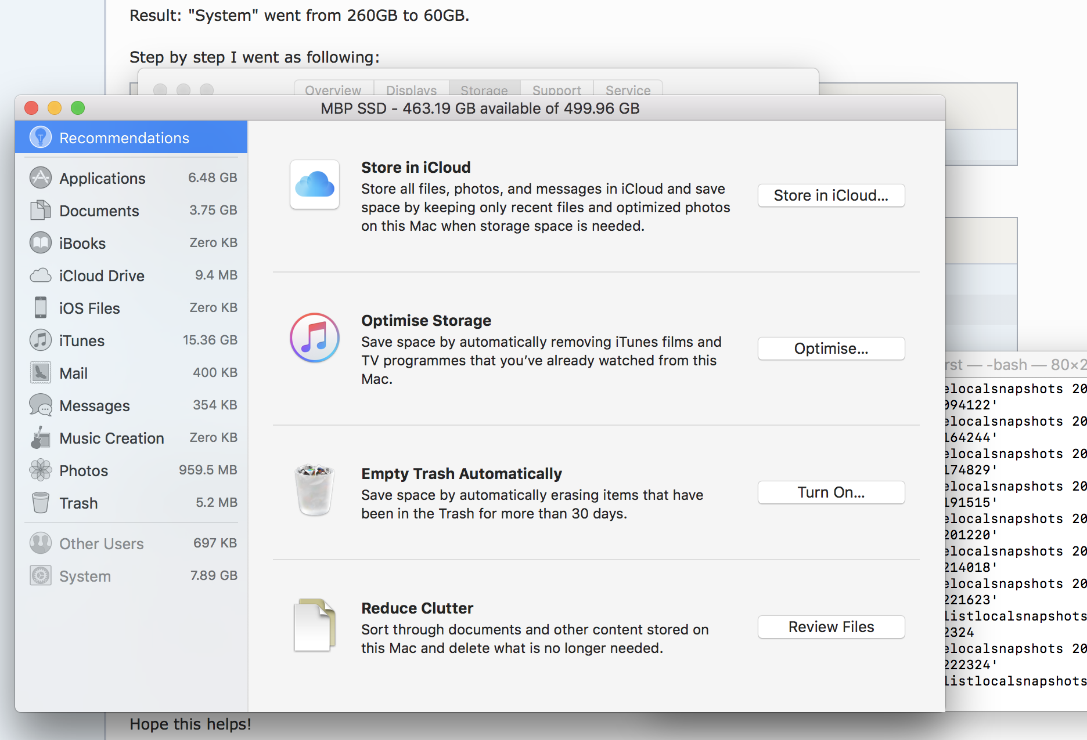Turn on Empty Trash Automatically
The height and width of the screenshot is (740, 1087).
coord(831,492)
